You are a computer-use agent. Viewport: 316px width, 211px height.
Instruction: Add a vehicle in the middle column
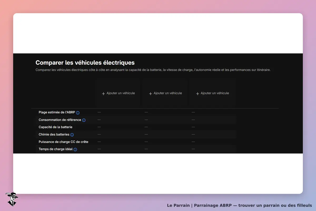[165, 93]
